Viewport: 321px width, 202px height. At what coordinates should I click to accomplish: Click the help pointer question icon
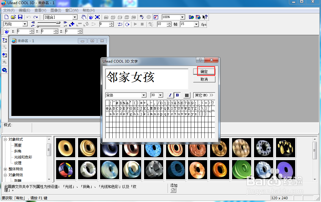(x=205, y=17)
